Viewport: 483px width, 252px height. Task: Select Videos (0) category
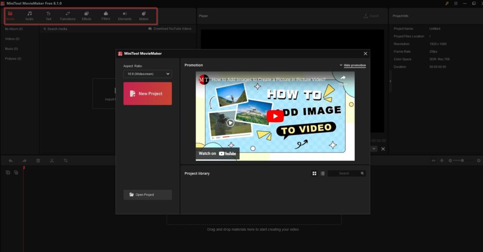(12, 39)
